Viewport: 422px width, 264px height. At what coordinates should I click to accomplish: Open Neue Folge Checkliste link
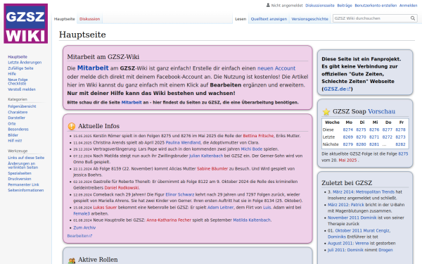tap(18, 82)
